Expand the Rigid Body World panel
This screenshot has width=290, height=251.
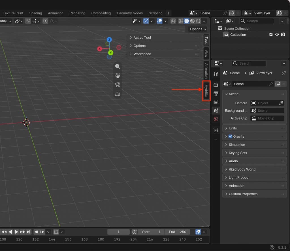(x=255, y=169)
